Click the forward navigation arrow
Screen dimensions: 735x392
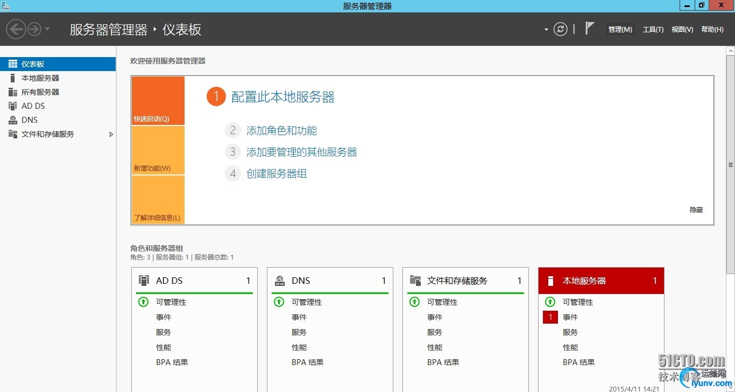34,29
